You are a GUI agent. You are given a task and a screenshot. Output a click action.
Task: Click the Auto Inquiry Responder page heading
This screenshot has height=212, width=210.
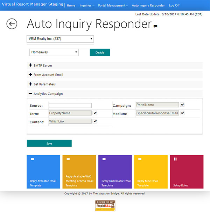click(89, 24)
